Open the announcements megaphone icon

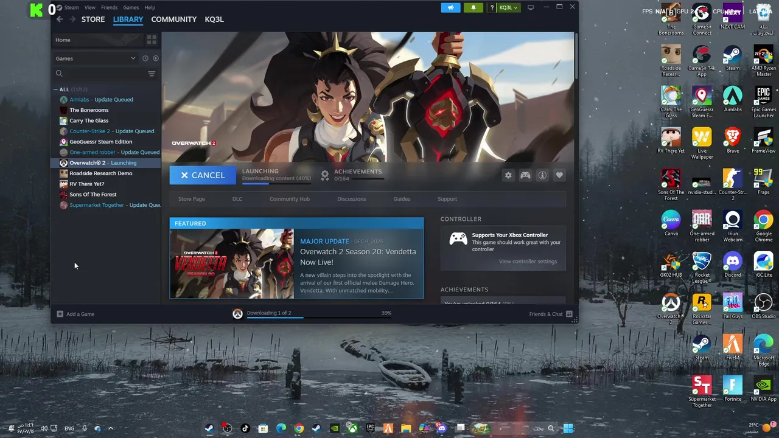[x=450, y=7]
